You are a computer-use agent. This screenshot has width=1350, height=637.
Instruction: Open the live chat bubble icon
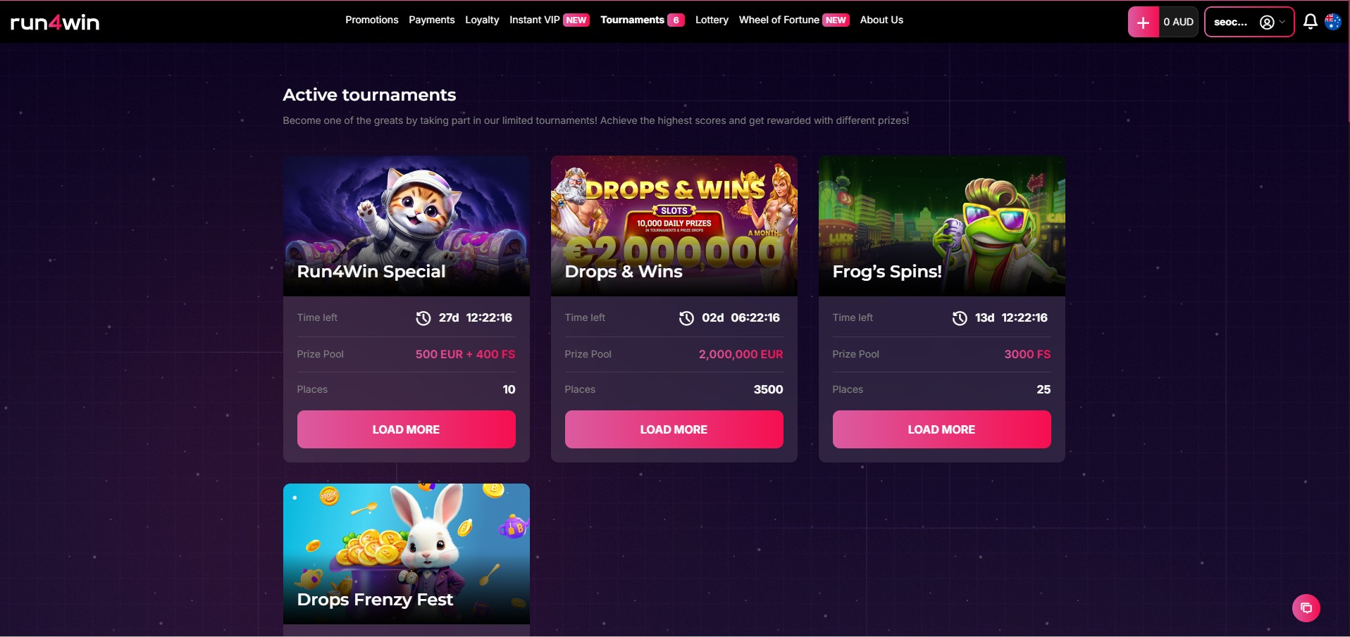pyautogui.click(x=1306, y=608)
